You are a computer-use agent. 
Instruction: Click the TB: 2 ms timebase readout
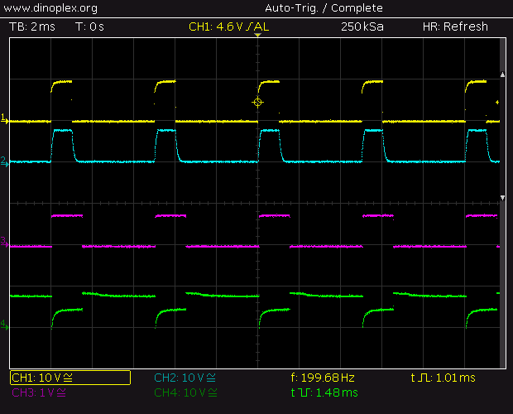[x=32, y=26]
